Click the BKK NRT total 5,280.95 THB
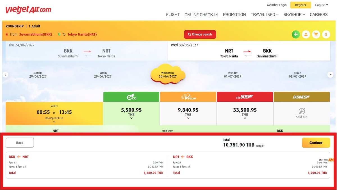The image size is (337, 190). pyautogui.click(x=153, y=173)
